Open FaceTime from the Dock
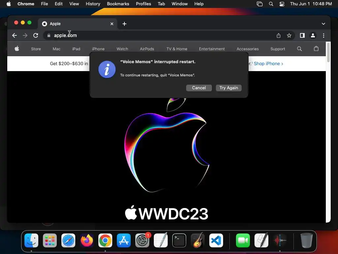Image resolution: width=338 pixels, height=254 pixels. (243, 240)
